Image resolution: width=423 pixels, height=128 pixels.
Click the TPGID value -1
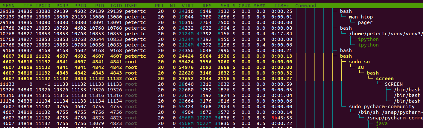47,84
